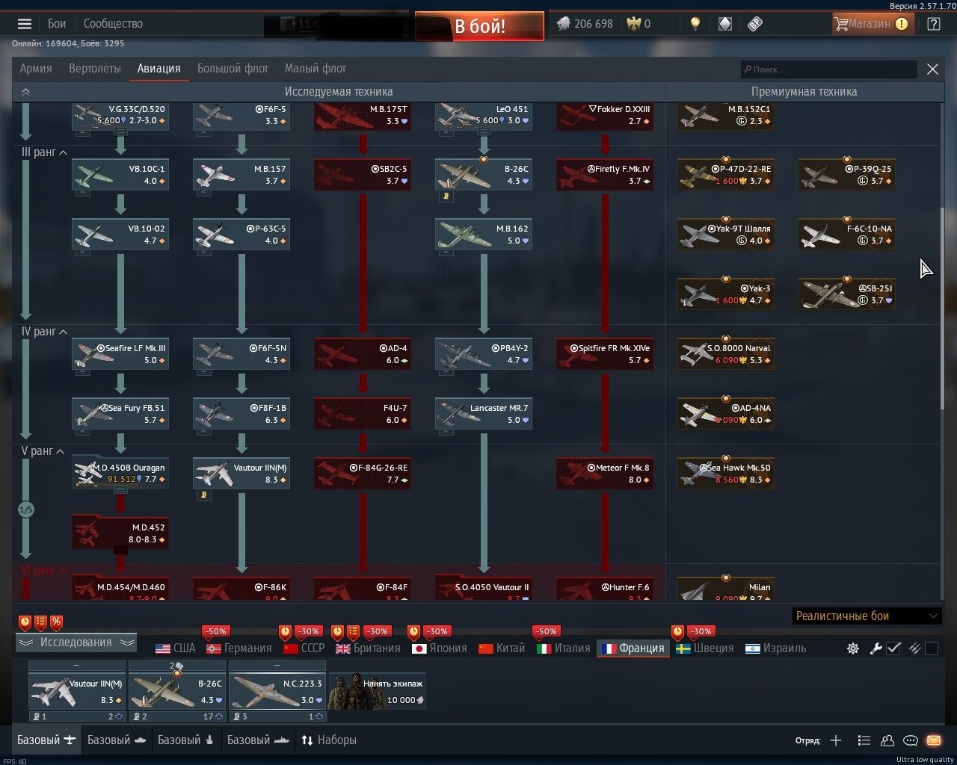Toggle the empty checkbox at far right
Screen dimensions: 957x765
point(932,648)
